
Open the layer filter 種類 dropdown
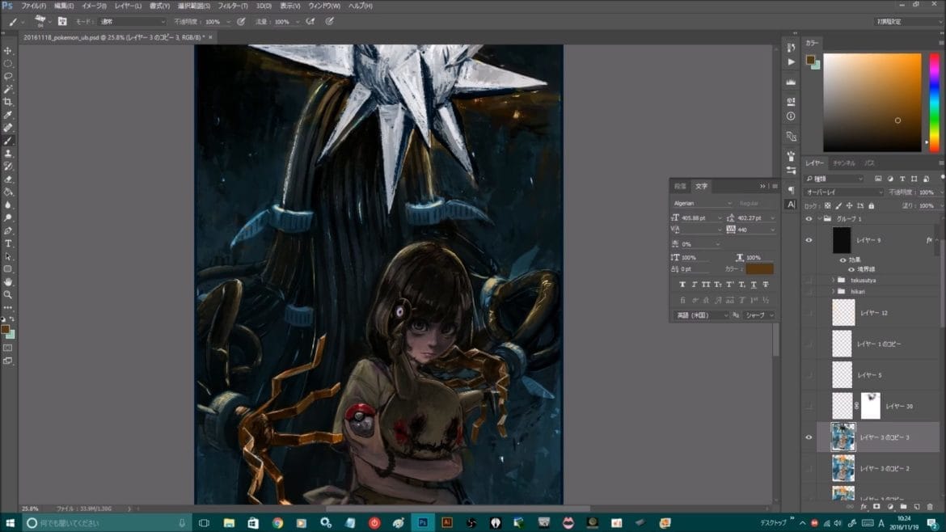coord(835,179)
